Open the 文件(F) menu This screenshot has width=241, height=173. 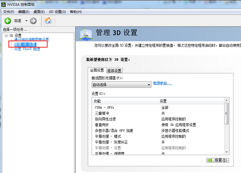(9, 12)
